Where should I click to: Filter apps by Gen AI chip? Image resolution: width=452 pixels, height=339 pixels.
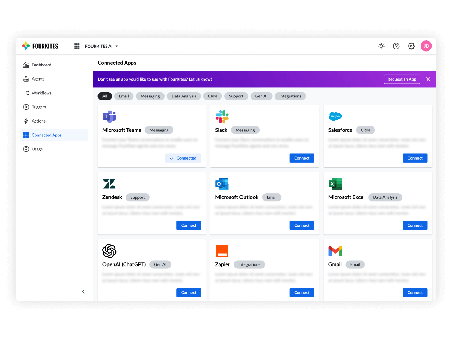[261, 96]
